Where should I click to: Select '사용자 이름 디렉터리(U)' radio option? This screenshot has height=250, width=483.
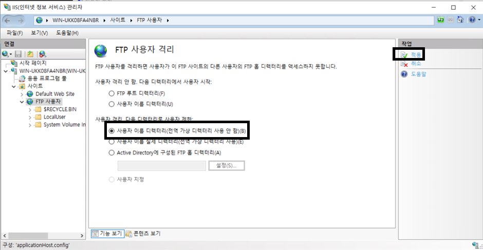click(x=112, y=104)
